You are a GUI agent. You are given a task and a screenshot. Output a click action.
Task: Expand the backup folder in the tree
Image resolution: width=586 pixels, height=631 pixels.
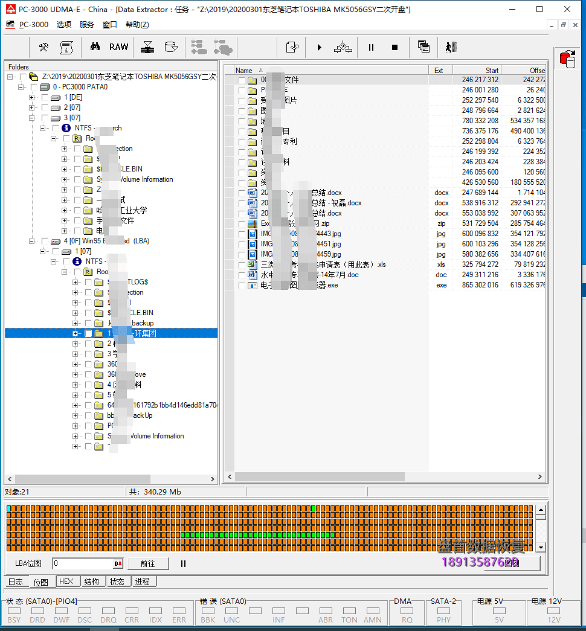click(x=75, y=323)
